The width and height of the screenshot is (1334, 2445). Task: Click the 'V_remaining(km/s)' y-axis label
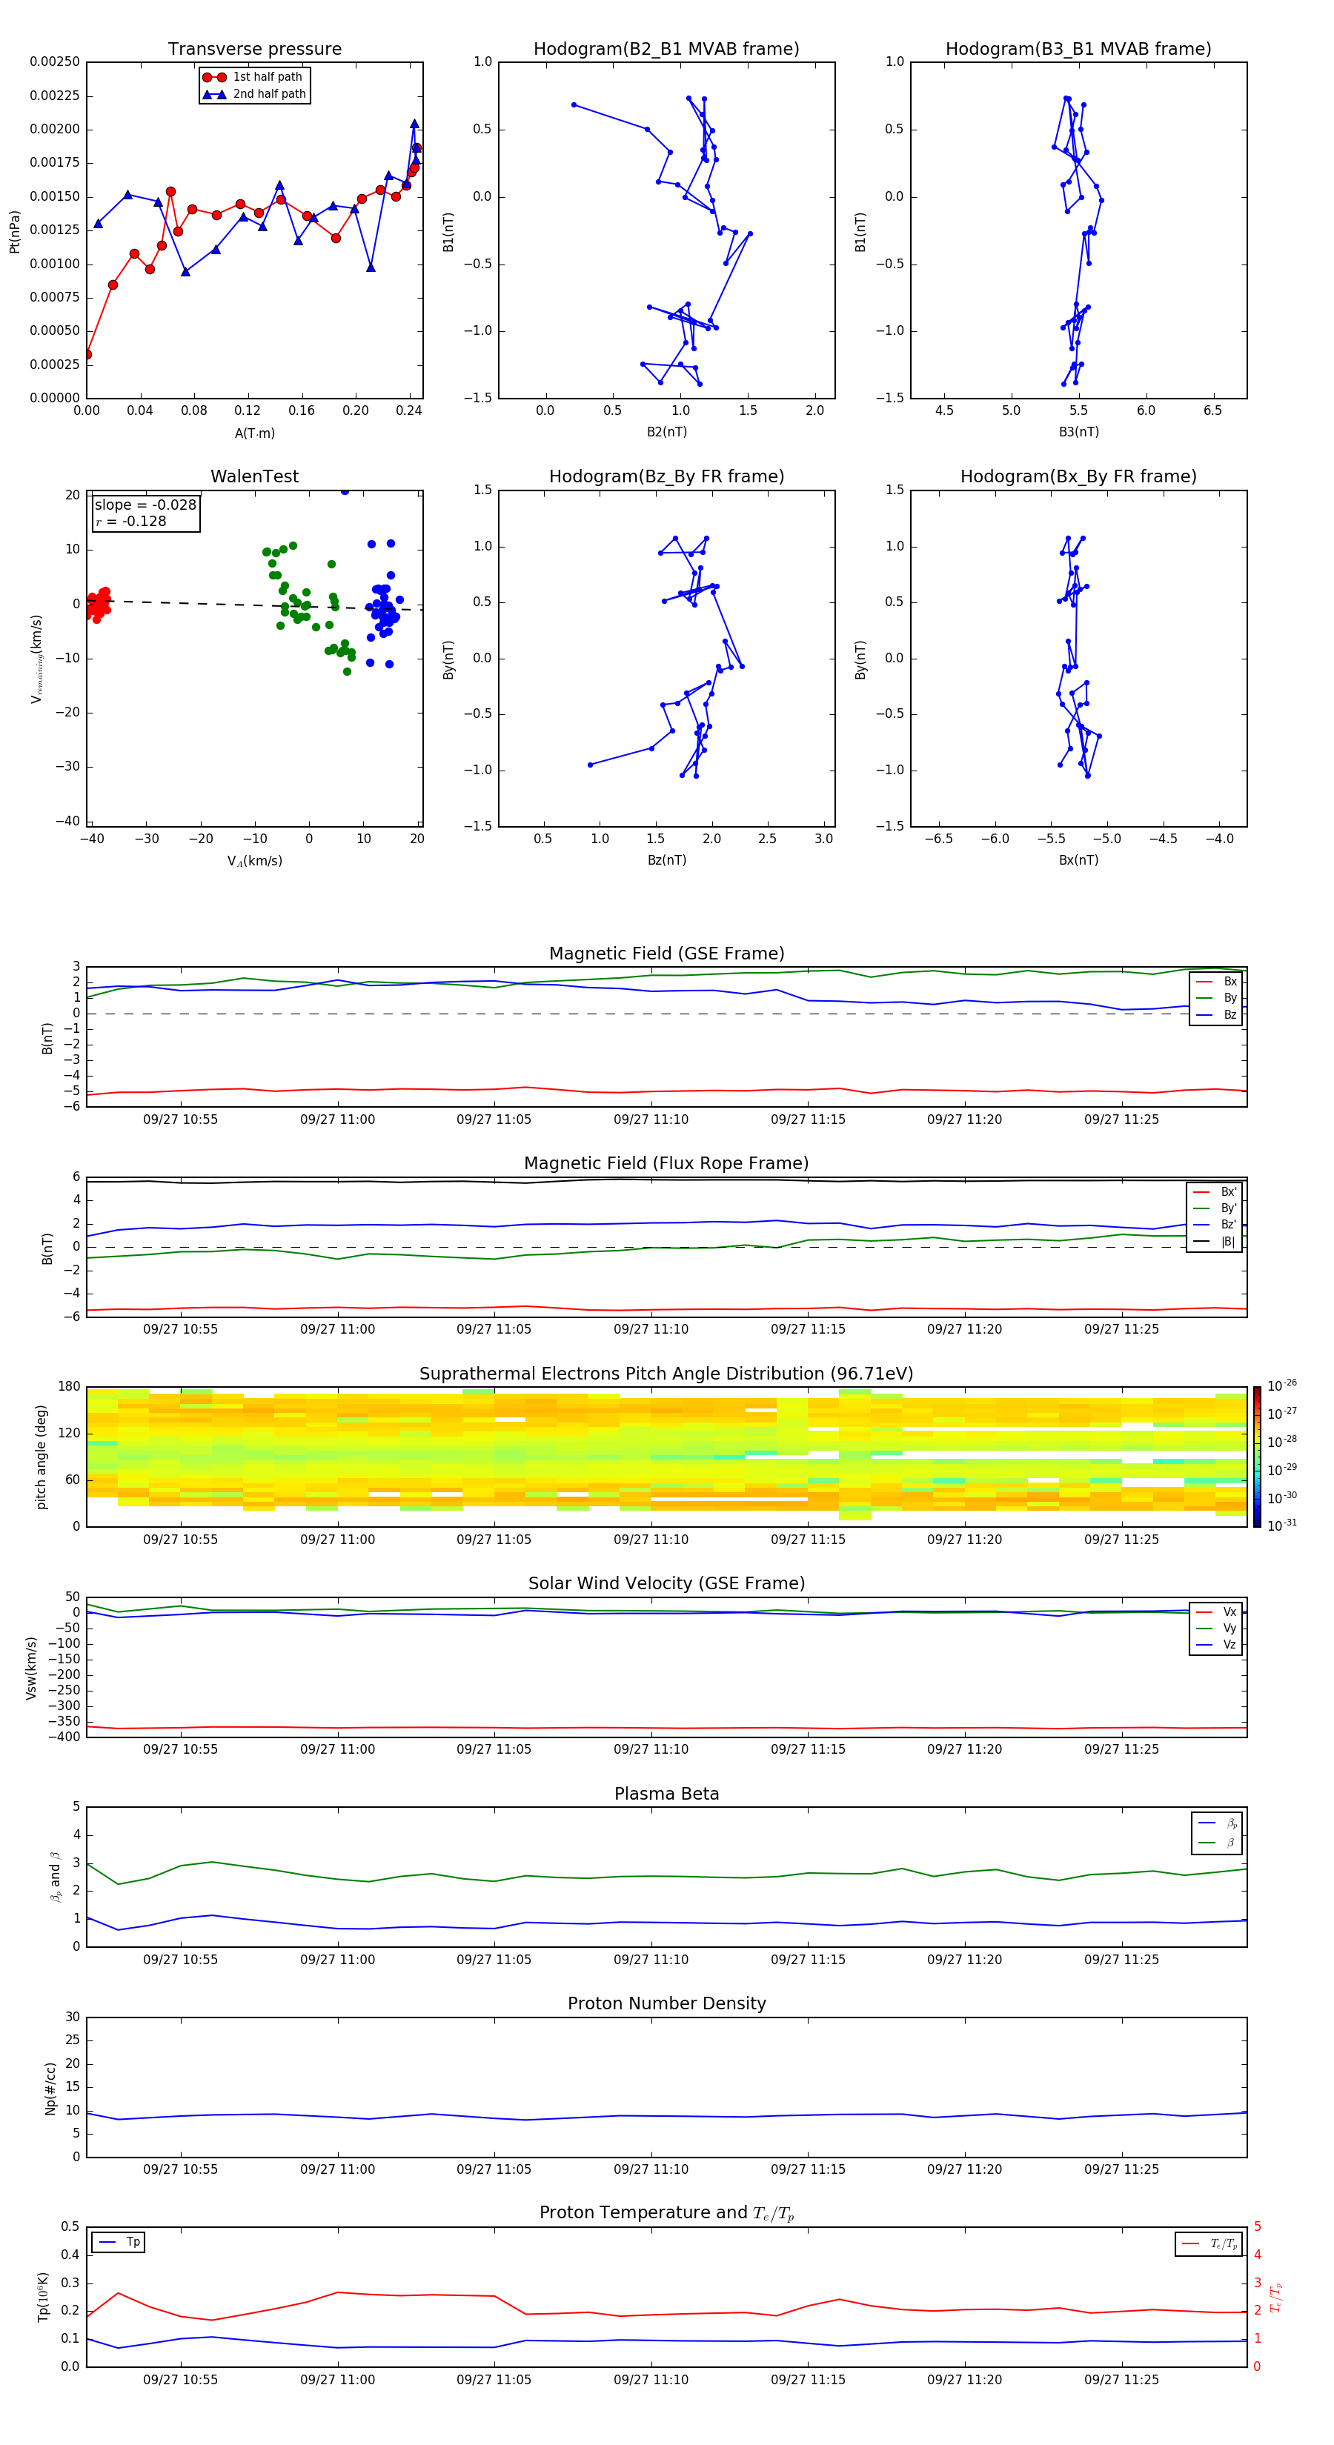click(36, 659)
